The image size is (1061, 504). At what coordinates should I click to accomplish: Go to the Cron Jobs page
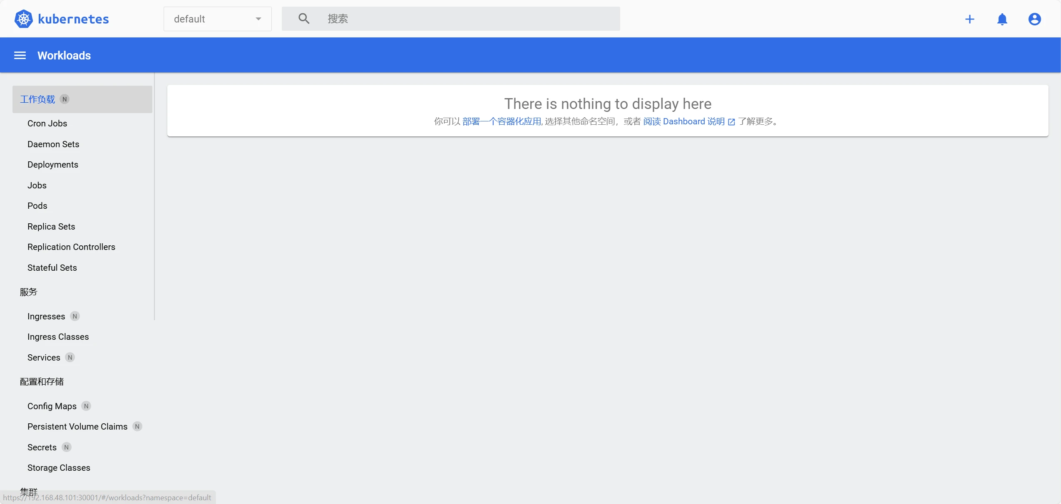coord(47,124)
